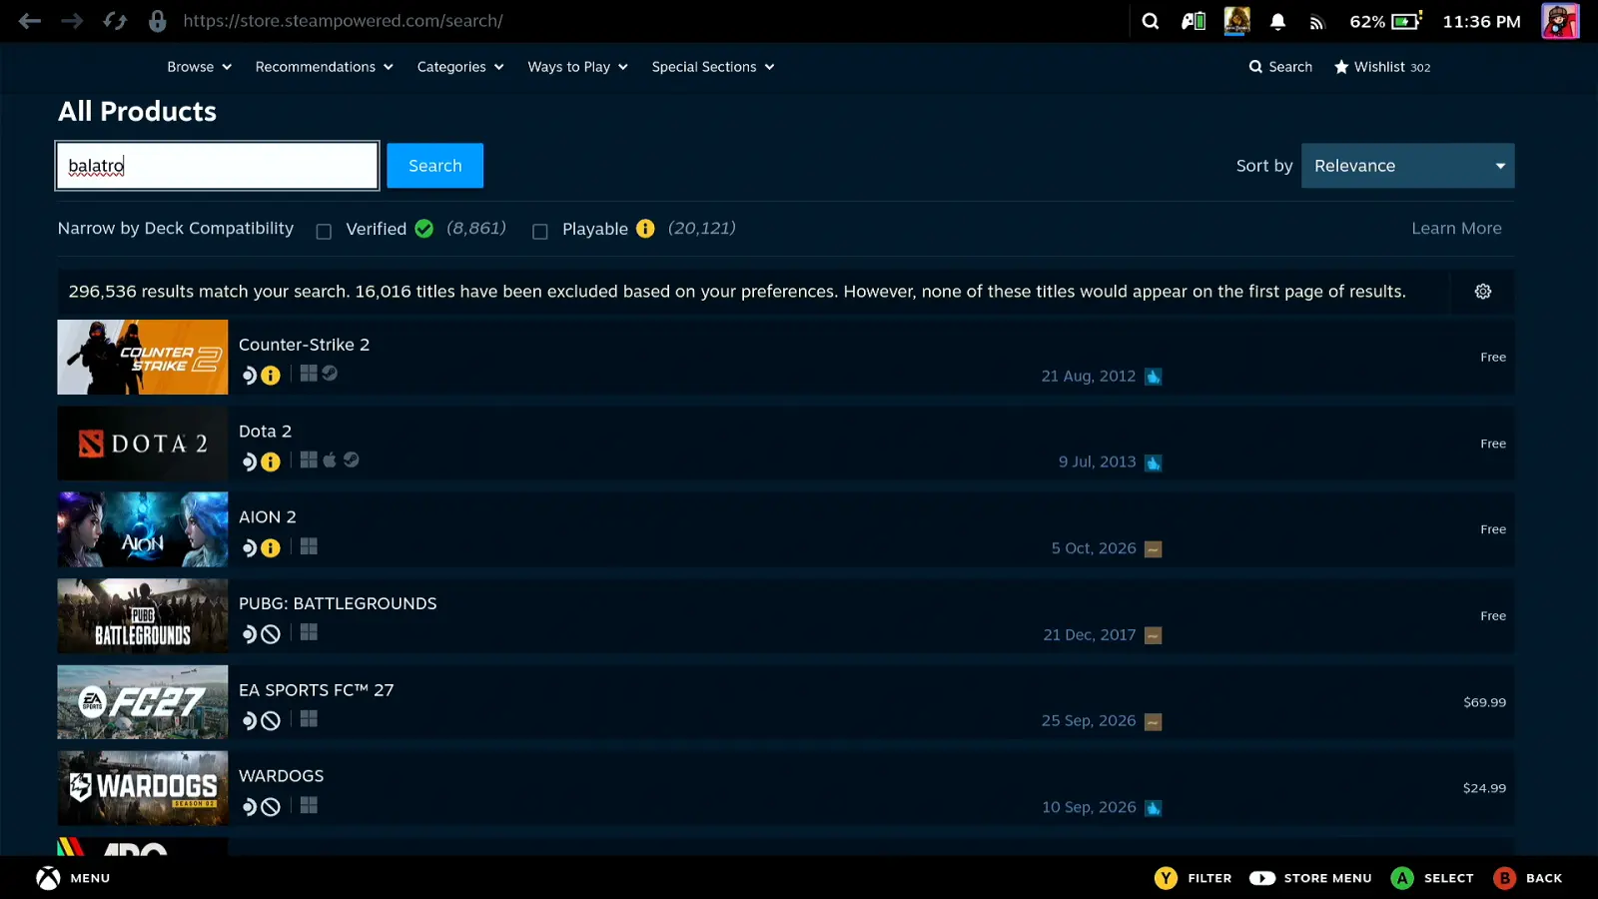
Task: Open the Counter-Strike 2 thumbnail
Action: pyautogui.click(x=143, y=357)
